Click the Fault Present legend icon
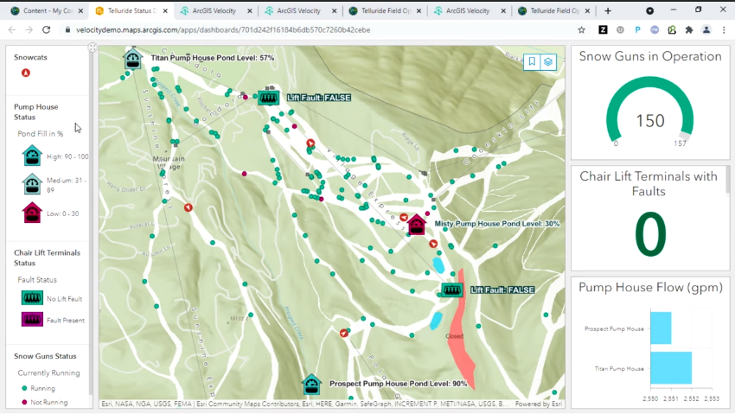735x414 pixels. pos(32,320)
